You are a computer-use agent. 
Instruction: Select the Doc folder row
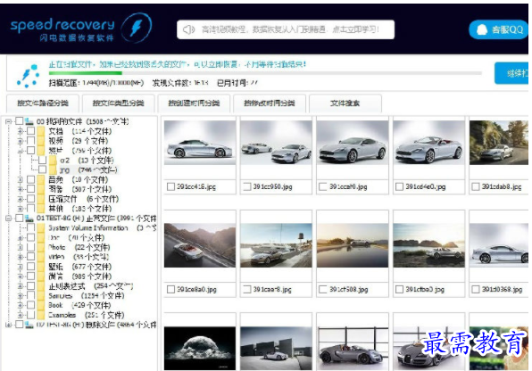point(77,237)
